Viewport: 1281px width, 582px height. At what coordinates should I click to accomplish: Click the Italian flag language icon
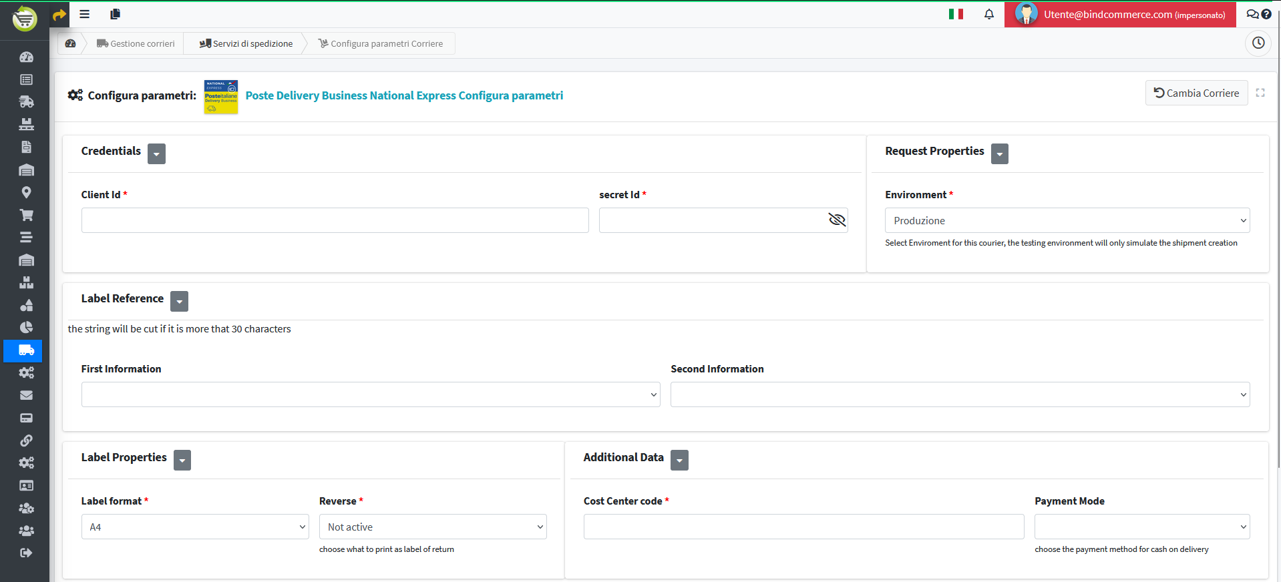956,14
